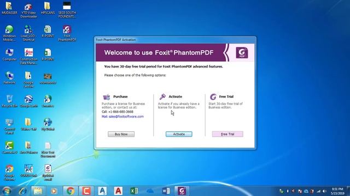Image resolution: width=350 pixels, height=196 pixels.
Task: Open Camtasia recorder from the taskbar
Action: (86, 191)
